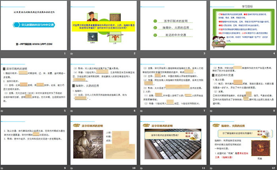Select slide 8 发达的中外交通 thumbnail
Viewport: 277px width, 170px height.
243,83
